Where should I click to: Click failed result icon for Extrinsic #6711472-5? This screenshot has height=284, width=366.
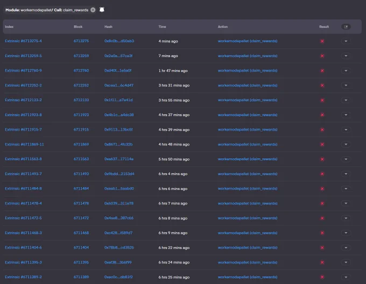click(322, 218)
